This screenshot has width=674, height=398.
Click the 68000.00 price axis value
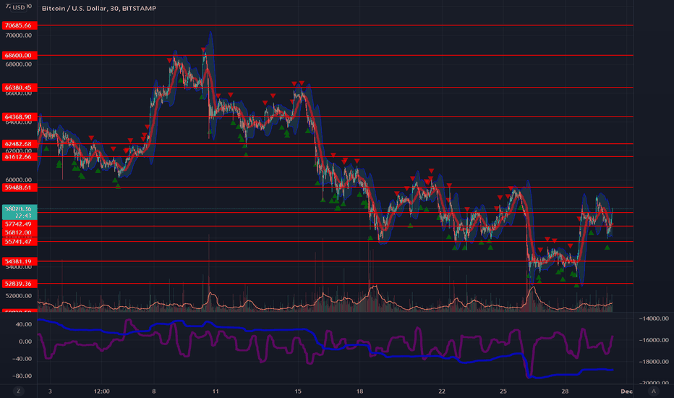(19, 64)
